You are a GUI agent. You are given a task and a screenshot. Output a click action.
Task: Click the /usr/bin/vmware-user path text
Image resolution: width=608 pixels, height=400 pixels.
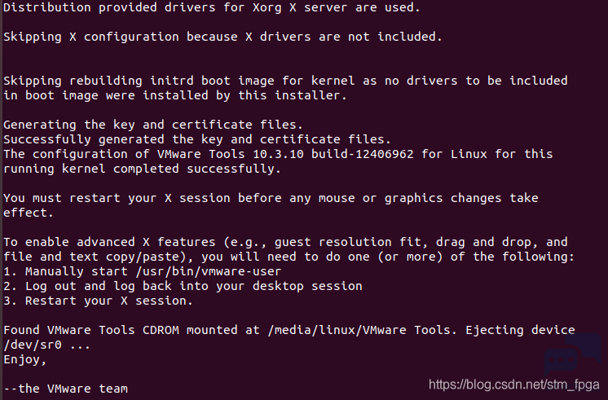pyautogui.click(x=208, y=271)
